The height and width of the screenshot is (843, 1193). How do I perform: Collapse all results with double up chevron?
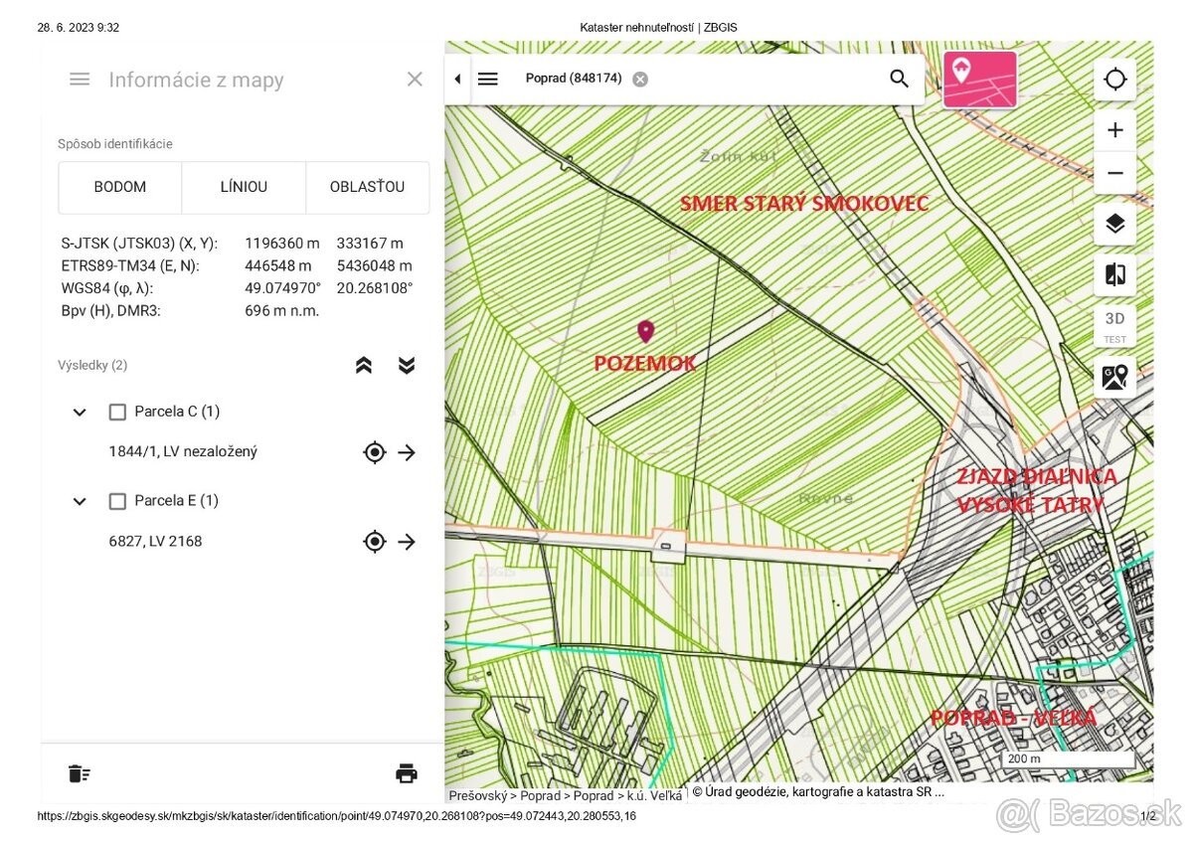point(364,366)
